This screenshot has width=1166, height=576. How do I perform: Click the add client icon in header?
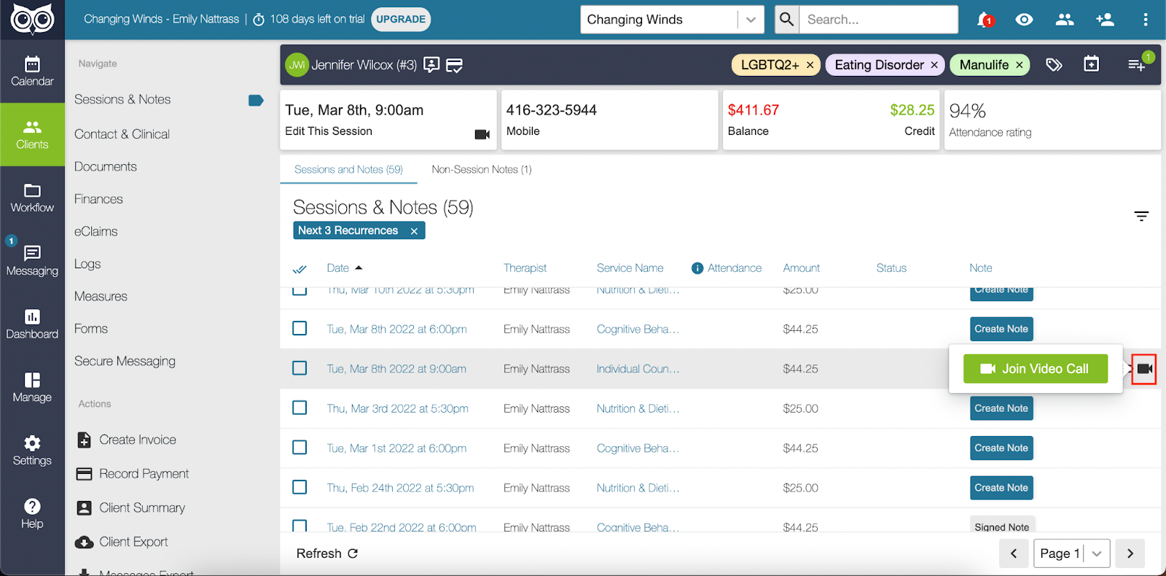pyautogui.click(x=1105, y=20)
